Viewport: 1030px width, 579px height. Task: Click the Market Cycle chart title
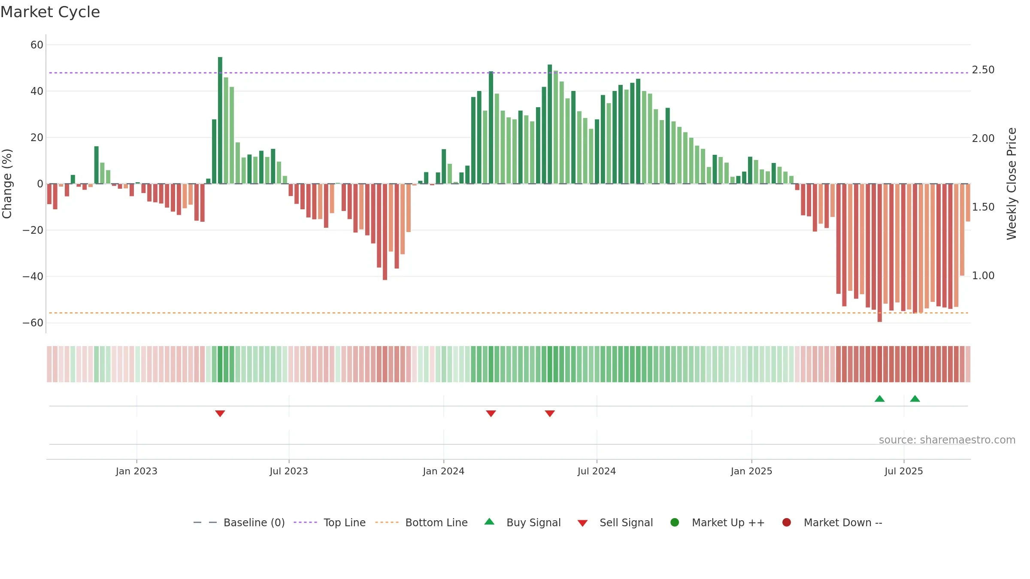coord(50,12)
